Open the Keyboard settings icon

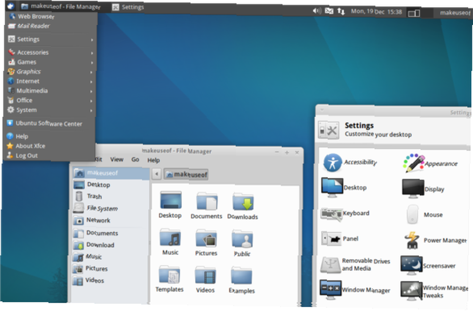click(x=332, y=214)
